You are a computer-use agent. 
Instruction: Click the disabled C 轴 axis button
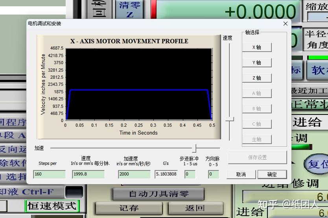(x=257, y=124)
